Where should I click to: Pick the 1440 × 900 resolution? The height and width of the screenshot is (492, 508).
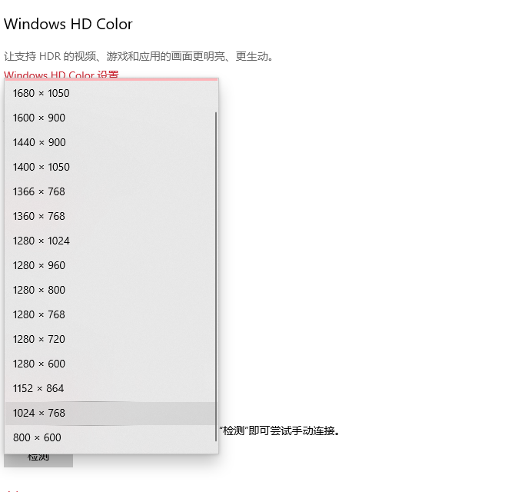click(110, 143)
